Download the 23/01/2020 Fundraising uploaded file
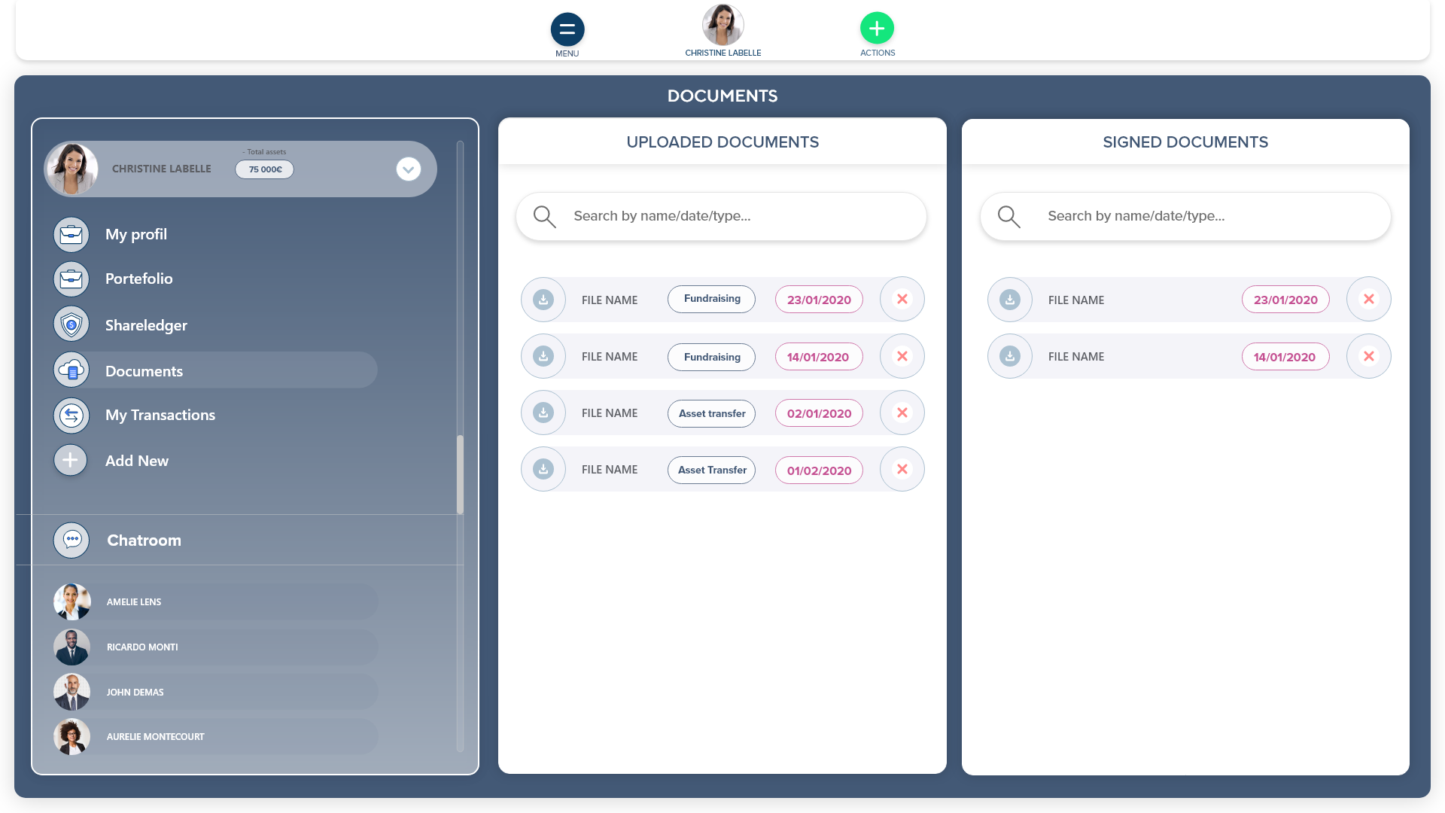 [x=543, y=300]
